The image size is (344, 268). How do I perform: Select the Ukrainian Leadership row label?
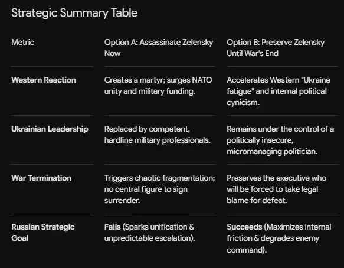[x=50, y=129]
